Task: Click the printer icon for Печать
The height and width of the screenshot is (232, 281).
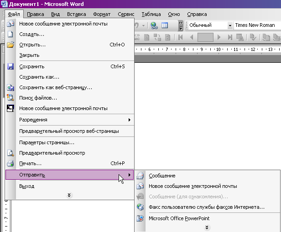Action: coord(10,163)
